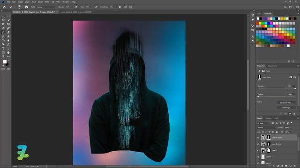Click the Density slider handle
Screen dimensions: 300x168
tap(295, 88)
